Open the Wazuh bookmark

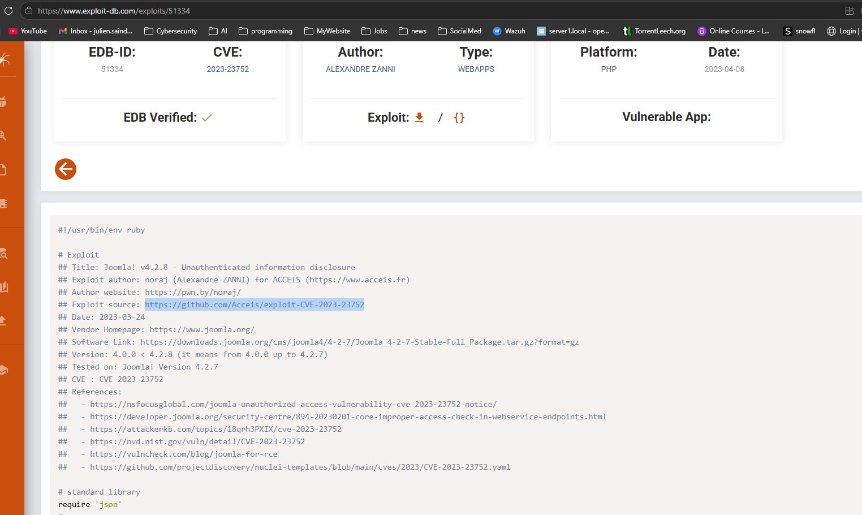[509, 31]
